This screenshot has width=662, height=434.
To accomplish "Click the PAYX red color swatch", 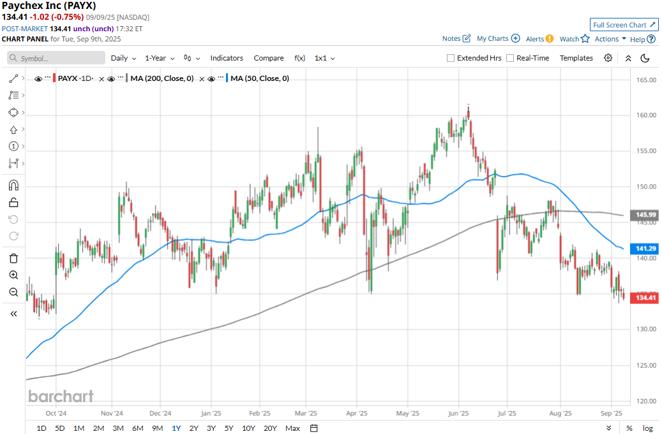I will tap(54, 78).
